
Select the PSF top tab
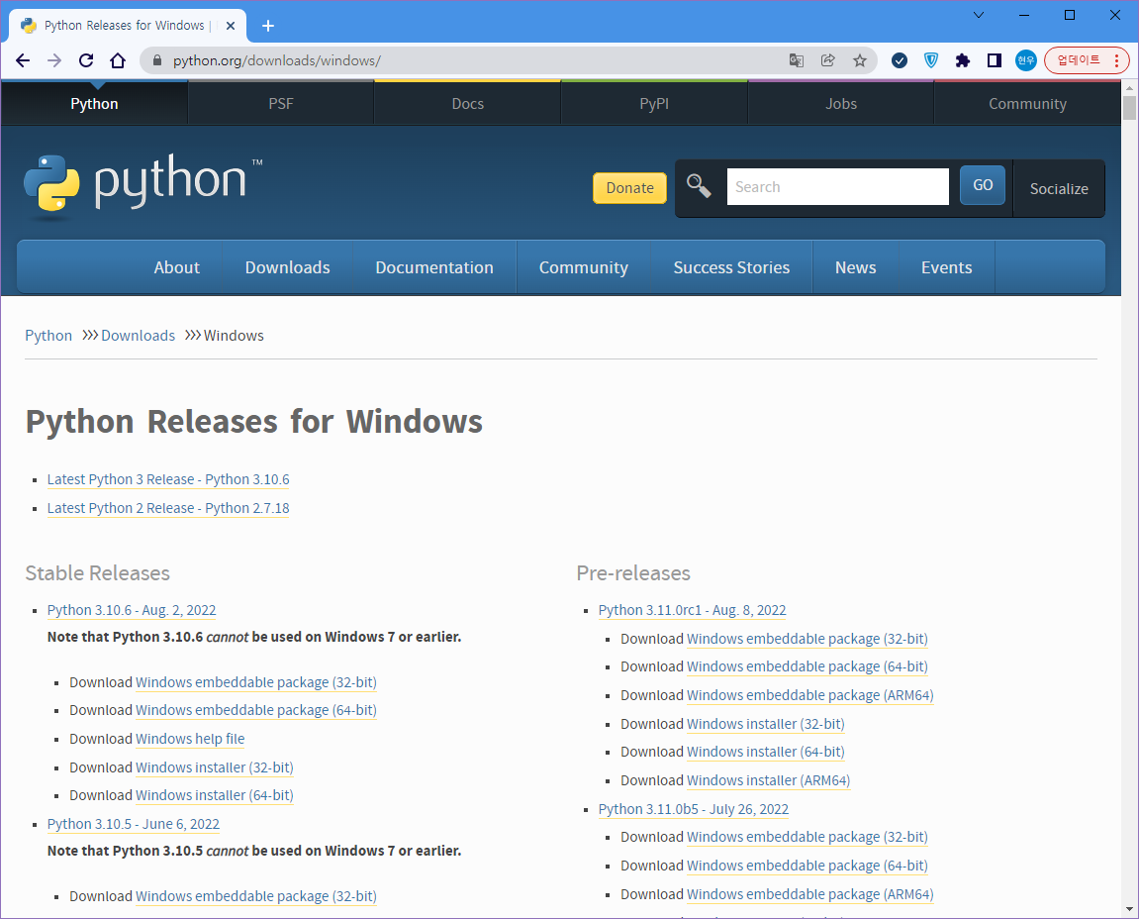pyautogui.click(x=281, y=104)
